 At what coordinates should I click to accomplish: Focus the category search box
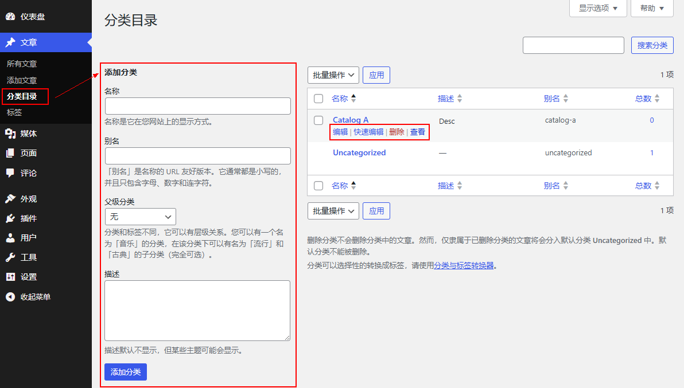click(574, 45)
